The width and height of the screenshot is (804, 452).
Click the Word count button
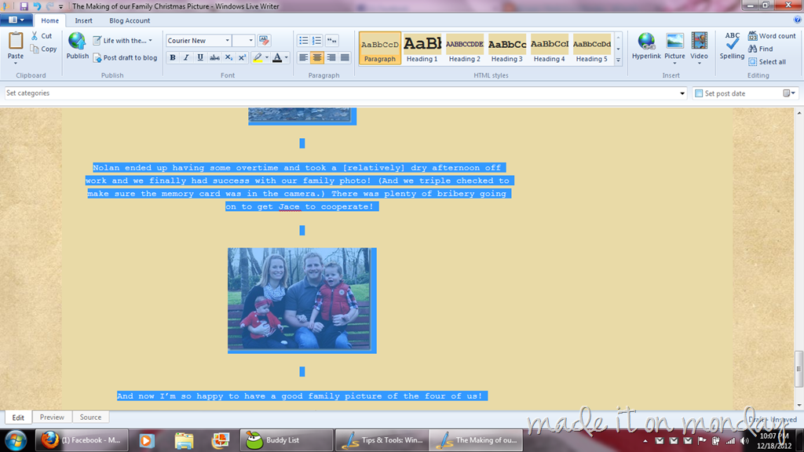(772, 36)
